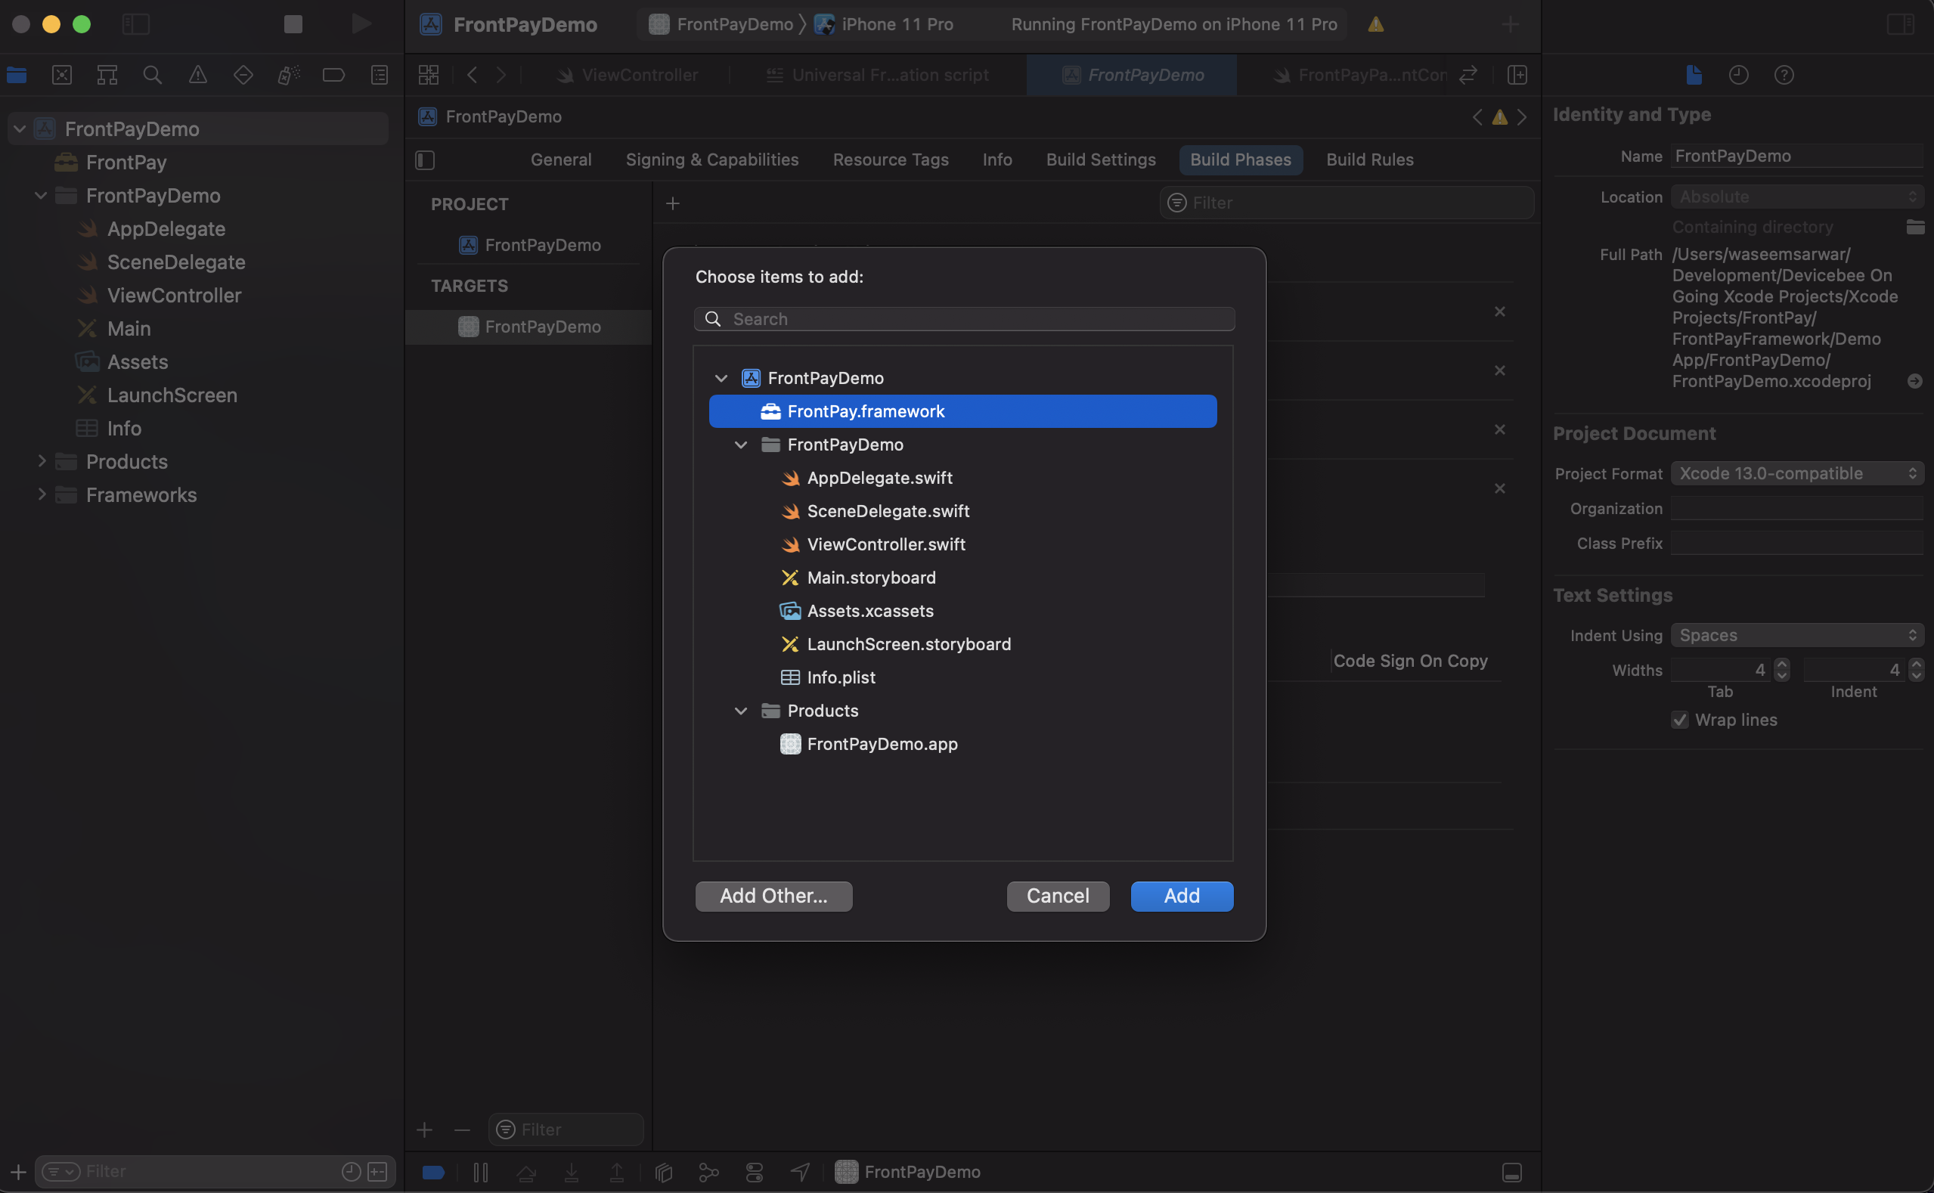Click the Simulate Location arrow icon
This screenshot has height=1193, width=1934.
point(799,1173)
